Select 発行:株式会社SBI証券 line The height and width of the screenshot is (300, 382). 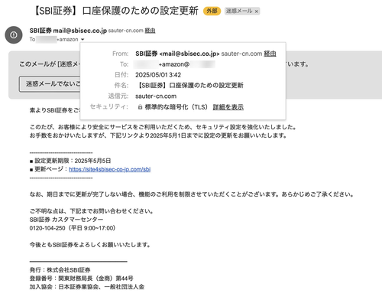click(x=60, y=270)
